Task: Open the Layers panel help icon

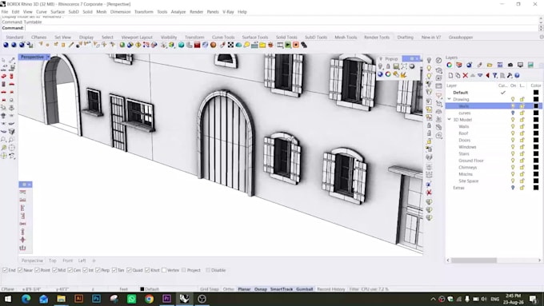Action: [517, 76]
